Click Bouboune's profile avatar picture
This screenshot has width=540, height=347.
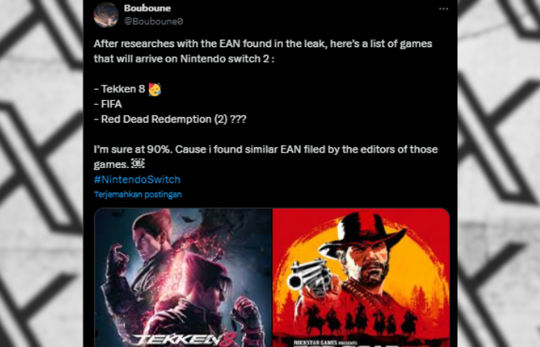coord(106,15)
